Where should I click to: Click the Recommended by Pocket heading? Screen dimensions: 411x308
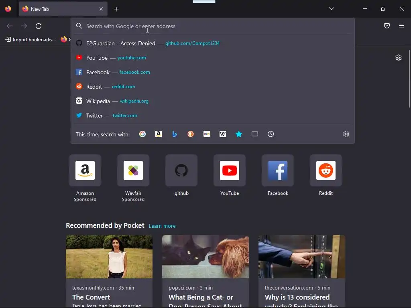pyautogui.click(x=105, y=225)
